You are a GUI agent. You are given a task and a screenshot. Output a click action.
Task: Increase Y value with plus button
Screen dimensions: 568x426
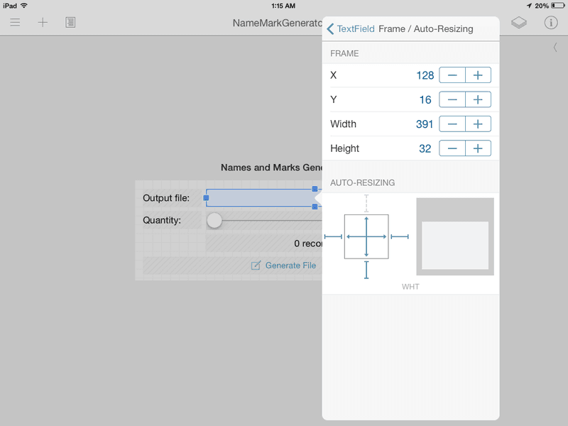tap(478, 99)
